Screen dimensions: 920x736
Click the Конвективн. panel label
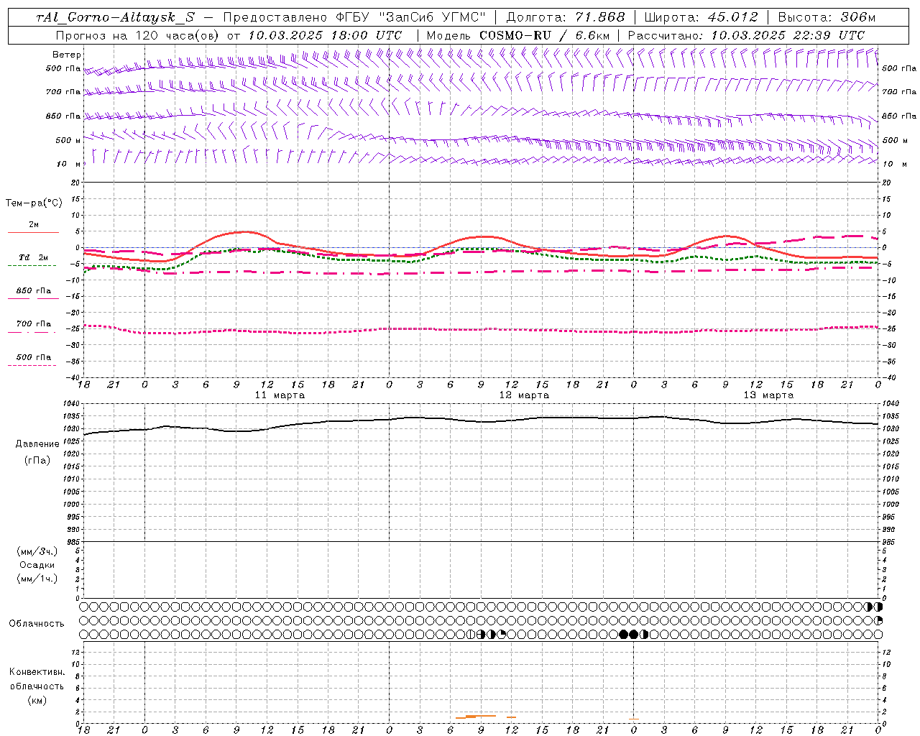37,672
